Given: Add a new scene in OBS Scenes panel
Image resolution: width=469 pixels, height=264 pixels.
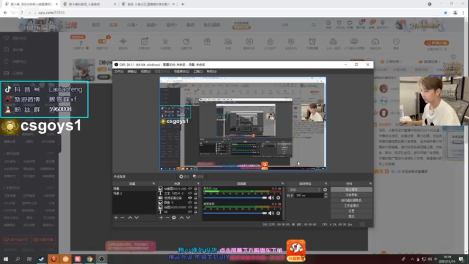Looking at the screenshot, I should [115, 218].
